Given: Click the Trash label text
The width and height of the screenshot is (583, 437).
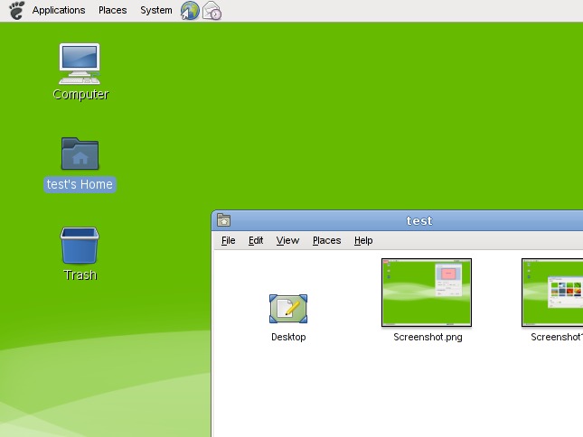Looking at the screenshot, I should [80, 275].
